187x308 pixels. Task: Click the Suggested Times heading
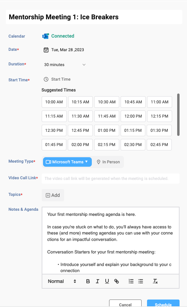(x=59, y=90)
